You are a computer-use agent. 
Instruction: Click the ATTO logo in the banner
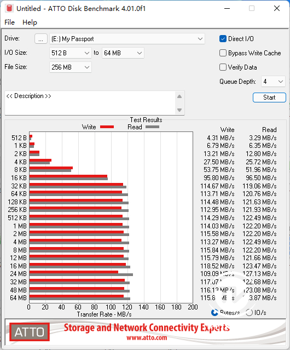coord(30,332)
